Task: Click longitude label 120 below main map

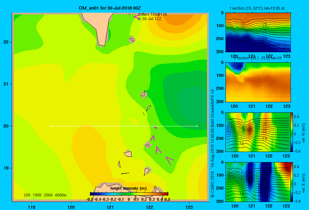Action: pyautogui.click(x=71, y=207)
